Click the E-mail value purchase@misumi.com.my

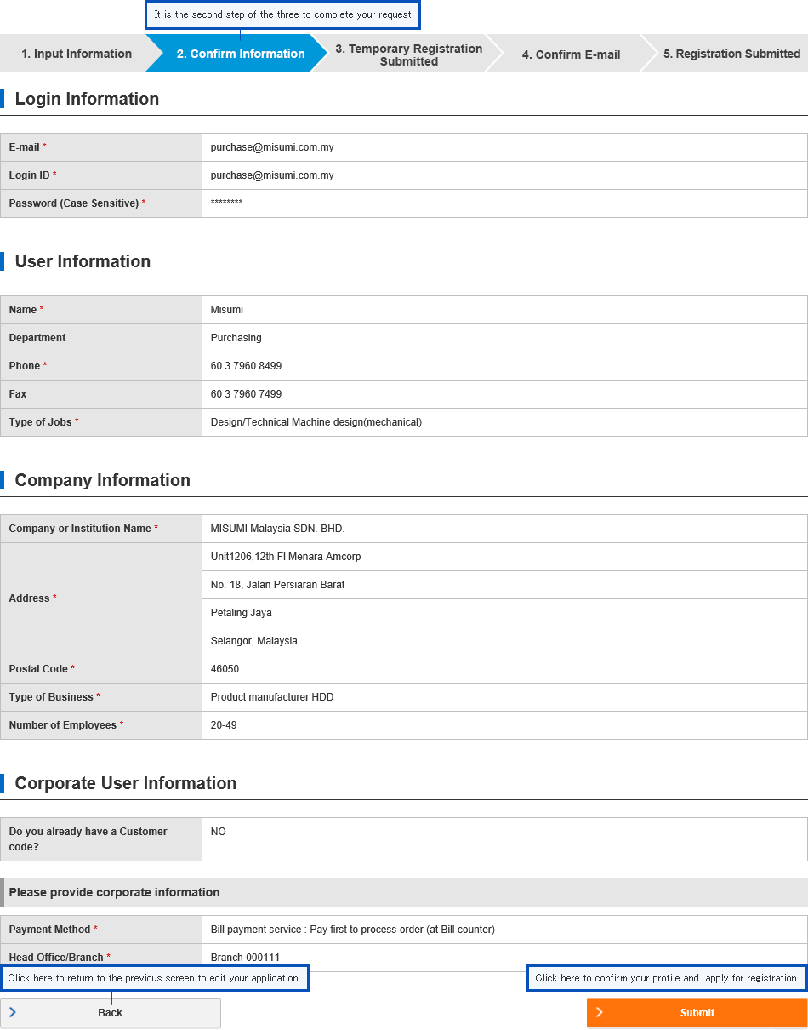click(272, 147)
